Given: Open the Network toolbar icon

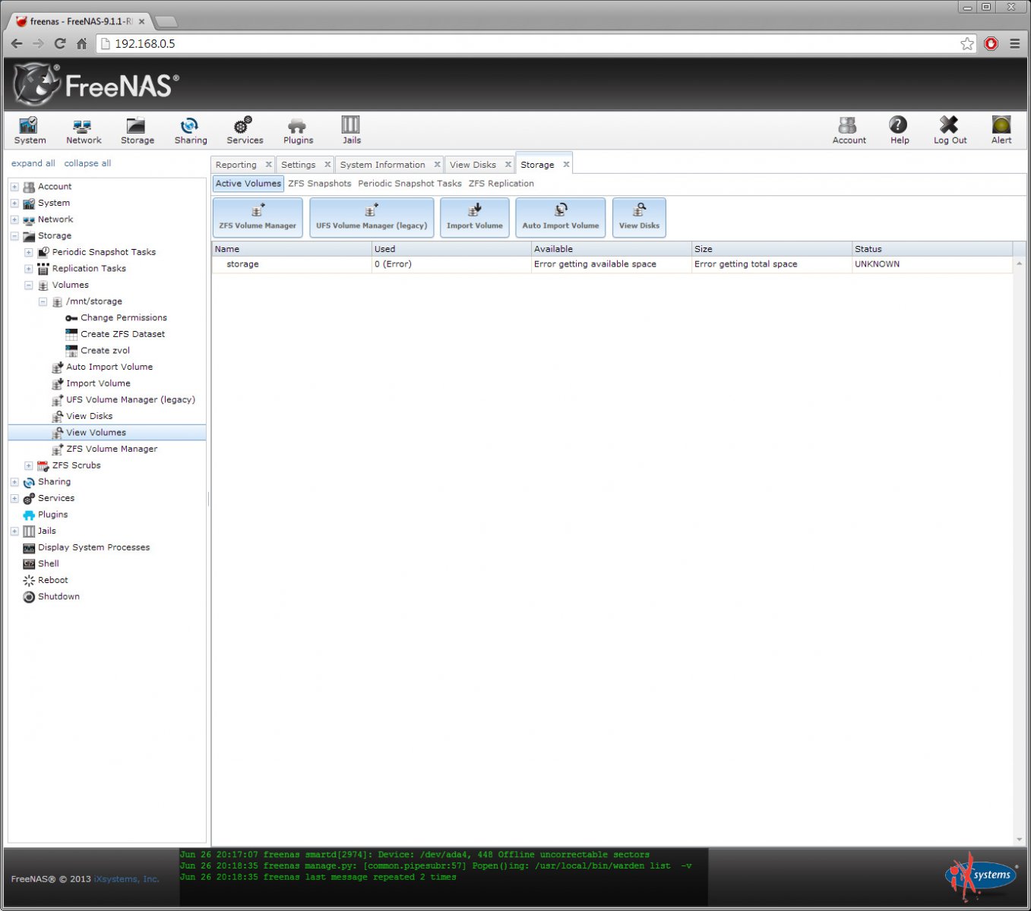Looking at the screenshot, I should [84, 130].
